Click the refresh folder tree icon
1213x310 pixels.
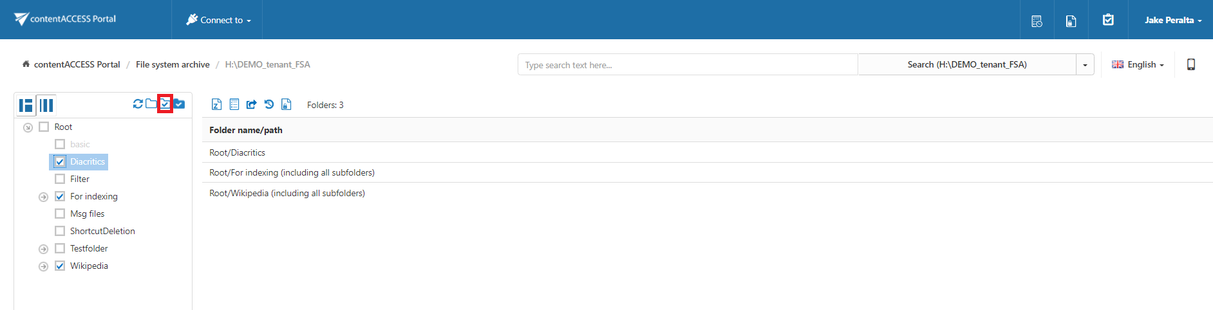point(138,104)
